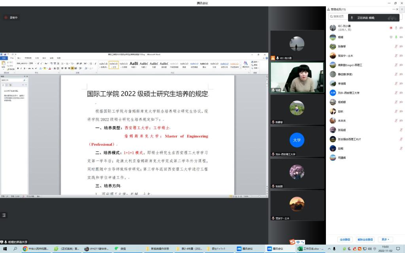Toggle microphone for member 杨媛

point(396,37)
